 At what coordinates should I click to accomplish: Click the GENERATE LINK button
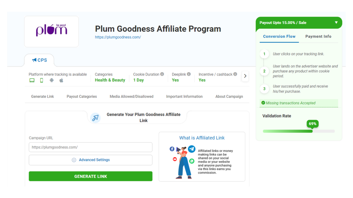coord(90,176)
